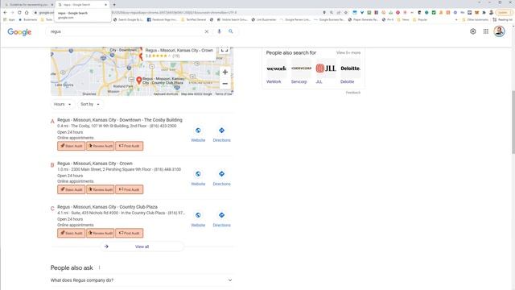Open the Google account profile picture
Image resolution: width=515 pixels, height=290 pixels.
(499, 31)
